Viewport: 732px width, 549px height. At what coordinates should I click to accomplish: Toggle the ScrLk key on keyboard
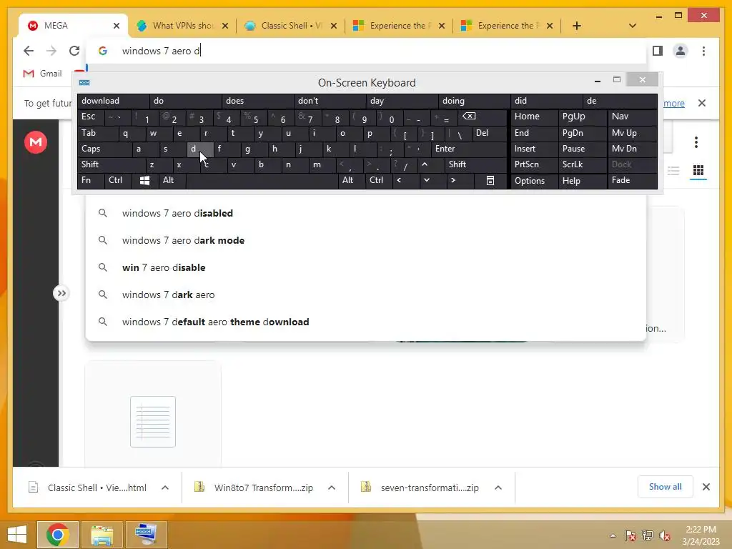pyautogui.click(x=583, y=164)
